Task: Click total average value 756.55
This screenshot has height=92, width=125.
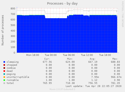Action: coord(93,83)
